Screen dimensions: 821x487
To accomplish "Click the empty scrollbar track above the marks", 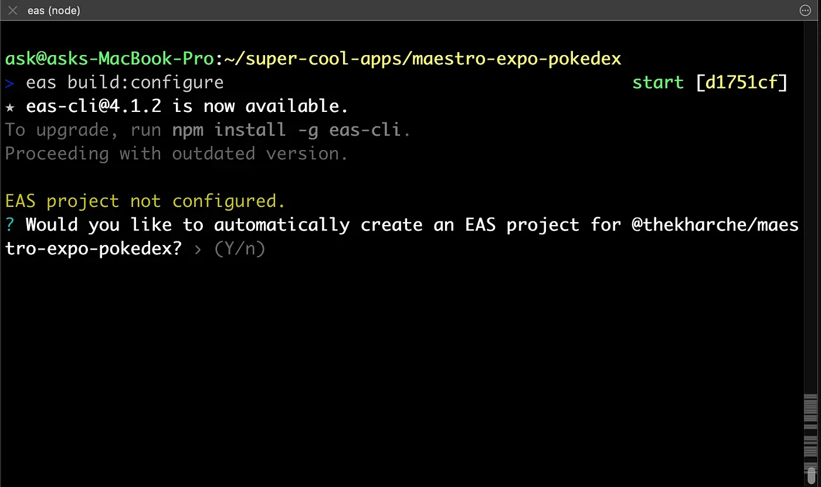I will (x=810, y=205).
